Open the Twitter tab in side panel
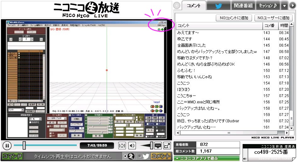This screenshot has width=297, height=162. coord(218,6)
